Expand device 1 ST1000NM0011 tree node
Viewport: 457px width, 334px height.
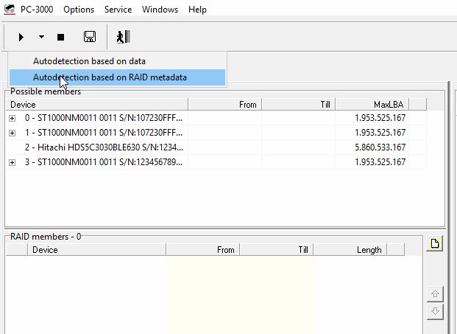click(x=12, y=133)
